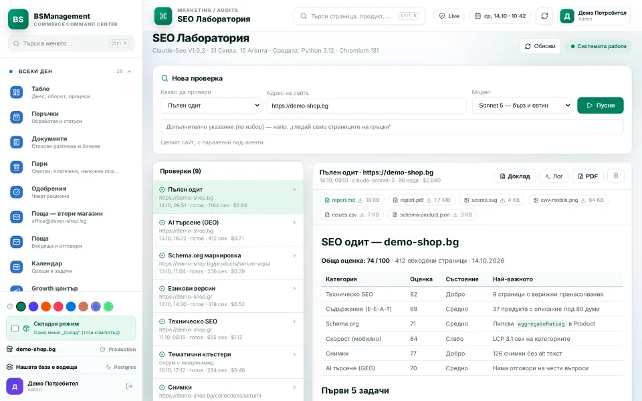Collapse the ВСЕКИ ДЕН section chevron

pos(129,72)
